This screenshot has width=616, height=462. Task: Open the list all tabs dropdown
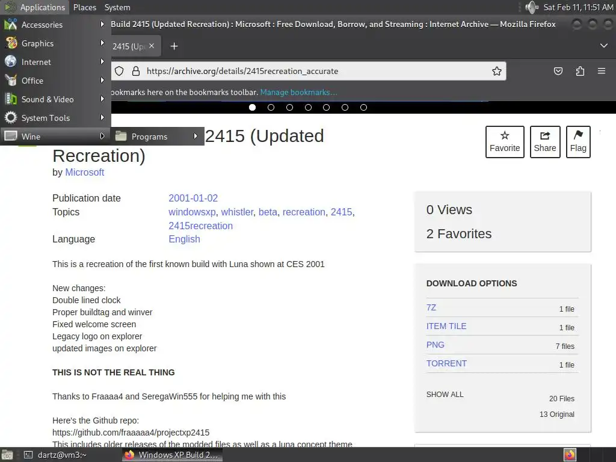pyautogui.click(x=604, y=46)
